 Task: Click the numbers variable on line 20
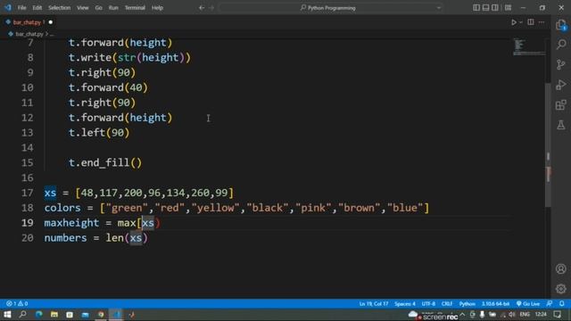65,238
